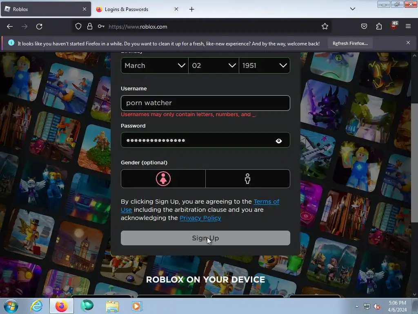Image resolution: width=418 pixels, height=314 pixels.
Task: Open the clock showing 5:06 PM
Action: click(397, 306)
